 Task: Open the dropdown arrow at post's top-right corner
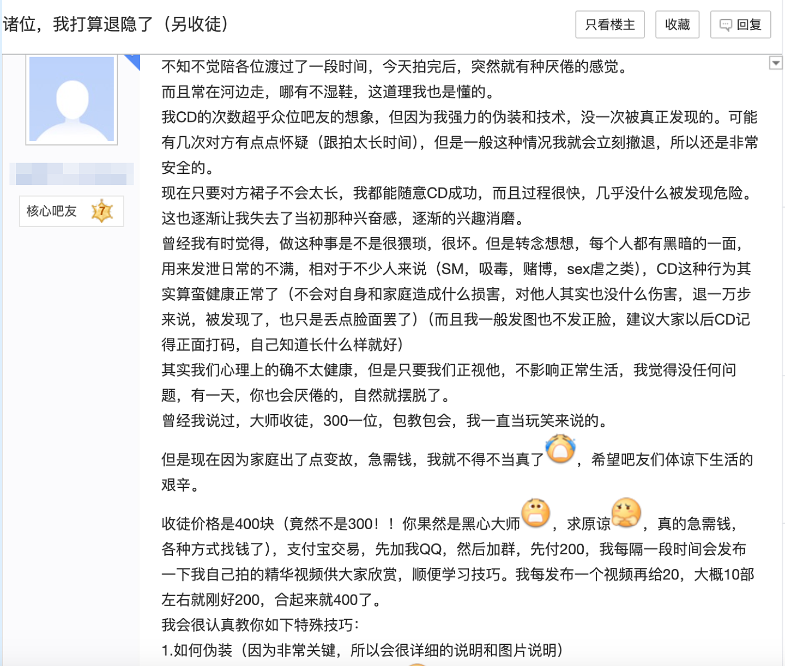pyautogui.click(x=776, y=63)
